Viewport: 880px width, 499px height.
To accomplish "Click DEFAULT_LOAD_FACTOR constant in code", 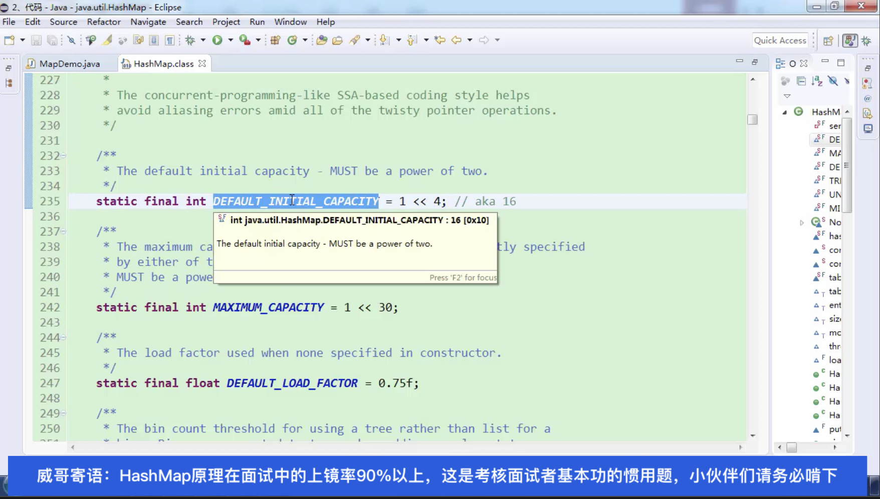I will tap(292, 383).
